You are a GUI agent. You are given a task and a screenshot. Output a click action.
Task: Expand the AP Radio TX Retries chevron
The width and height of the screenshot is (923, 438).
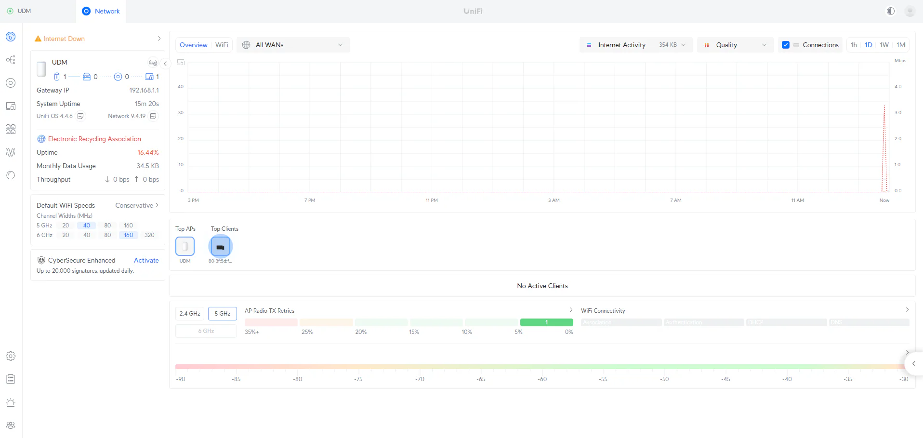pos(571,310)
